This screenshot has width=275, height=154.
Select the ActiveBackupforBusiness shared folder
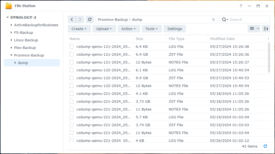click(x=36, y=25)
